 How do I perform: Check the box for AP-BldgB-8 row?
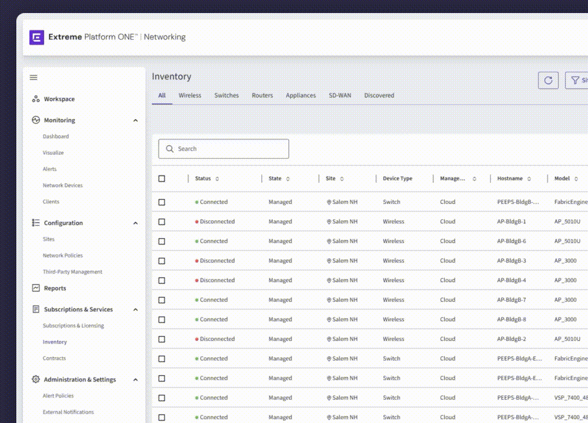click(162, 319)
